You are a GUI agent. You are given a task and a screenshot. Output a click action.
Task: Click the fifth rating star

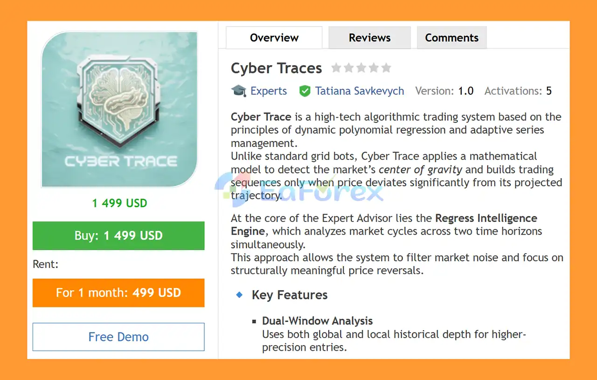pyautogui.click(x=386, y=68)
